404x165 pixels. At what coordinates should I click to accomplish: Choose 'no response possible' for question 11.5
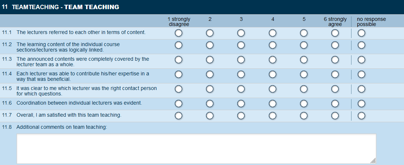click(361, 89)
